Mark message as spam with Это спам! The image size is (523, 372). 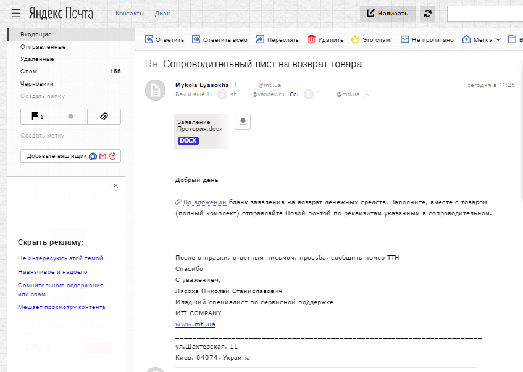(x=372, y=39)
